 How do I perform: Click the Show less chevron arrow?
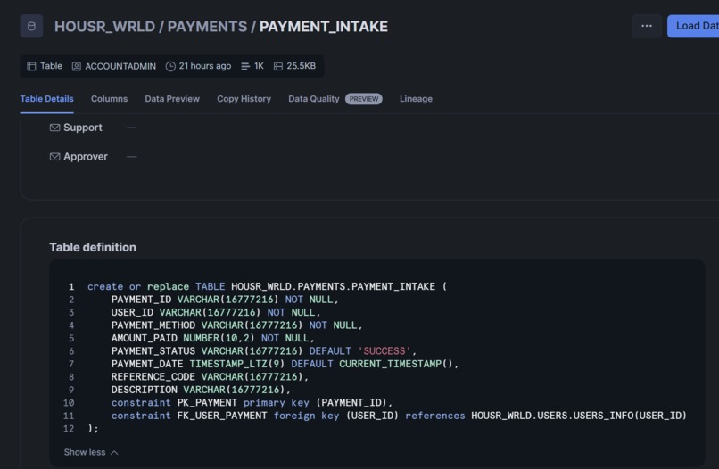114,453
